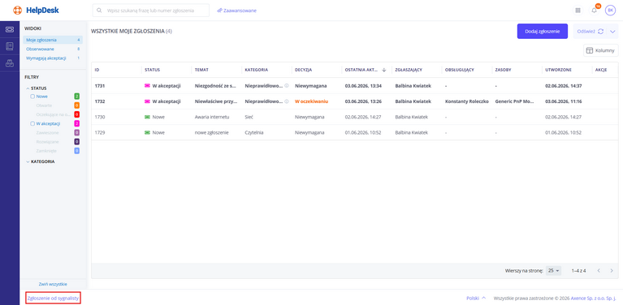Check the W akceptacji status filter
The image size is (623, 305).
pyautogui.click(x=33, y=123)
